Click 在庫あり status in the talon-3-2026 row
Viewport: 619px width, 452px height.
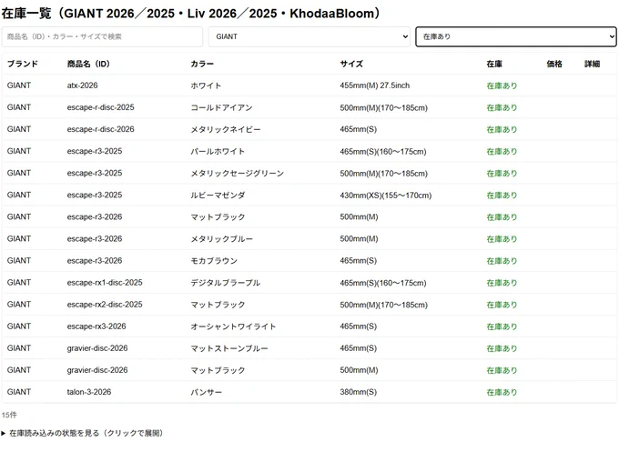click(502, 392)
